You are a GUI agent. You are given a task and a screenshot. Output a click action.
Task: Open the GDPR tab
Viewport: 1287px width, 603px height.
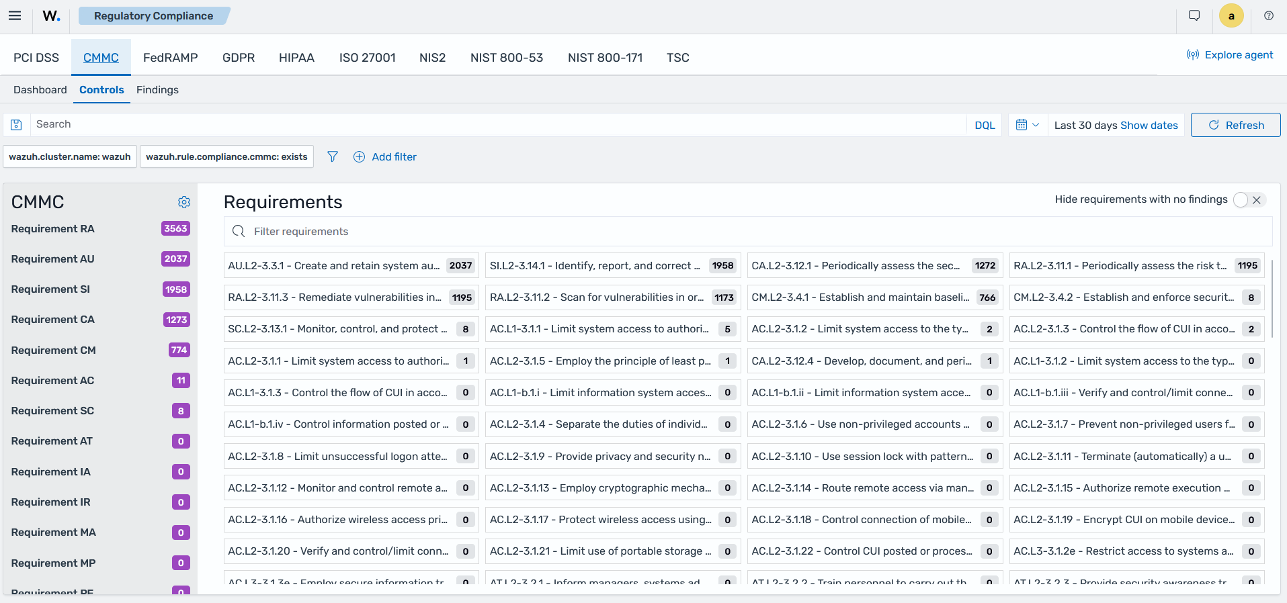pos(239,58)
